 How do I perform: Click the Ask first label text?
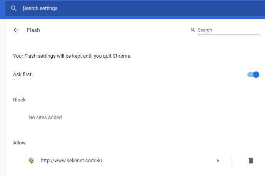pos(22,74)
